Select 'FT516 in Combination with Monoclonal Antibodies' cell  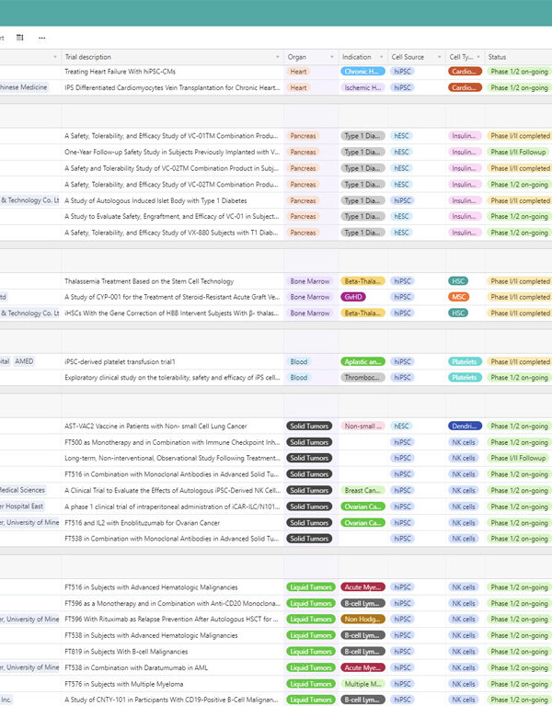[173, 474]
